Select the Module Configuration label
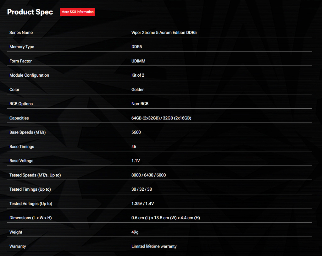The height and width of the screenshot is (256, 322). coord(29,75)
